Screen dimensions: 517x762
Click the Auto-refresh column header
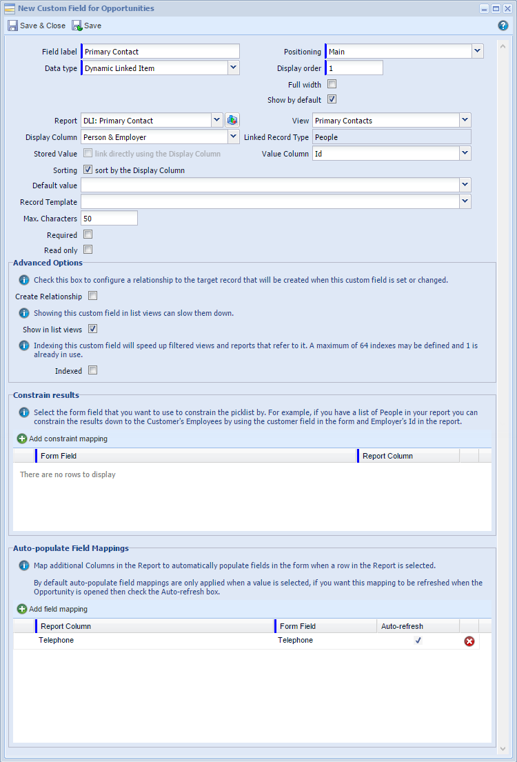[x=418, y=626]
